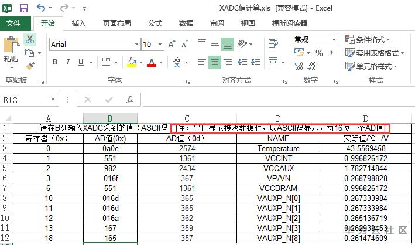This screenshot has height=245, width=415.
Task: Click the Comma Style icon
Action: pos(331,53)
